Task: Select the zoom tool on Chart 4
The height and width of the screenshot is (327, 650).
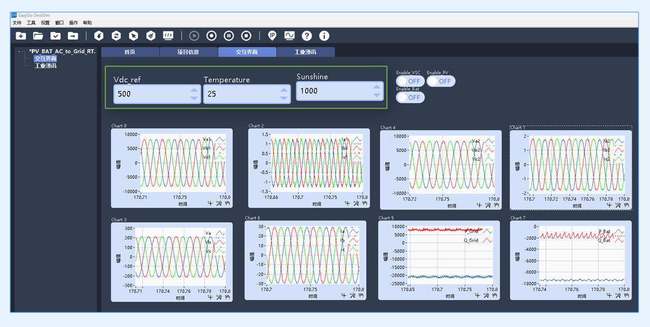Action: (x=488, y=205)
